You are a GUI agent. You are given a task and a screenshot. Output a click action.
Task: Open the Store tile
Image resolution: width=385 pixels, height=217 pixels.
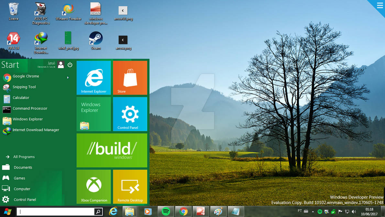pyautogui.click(x=130, y=78)
